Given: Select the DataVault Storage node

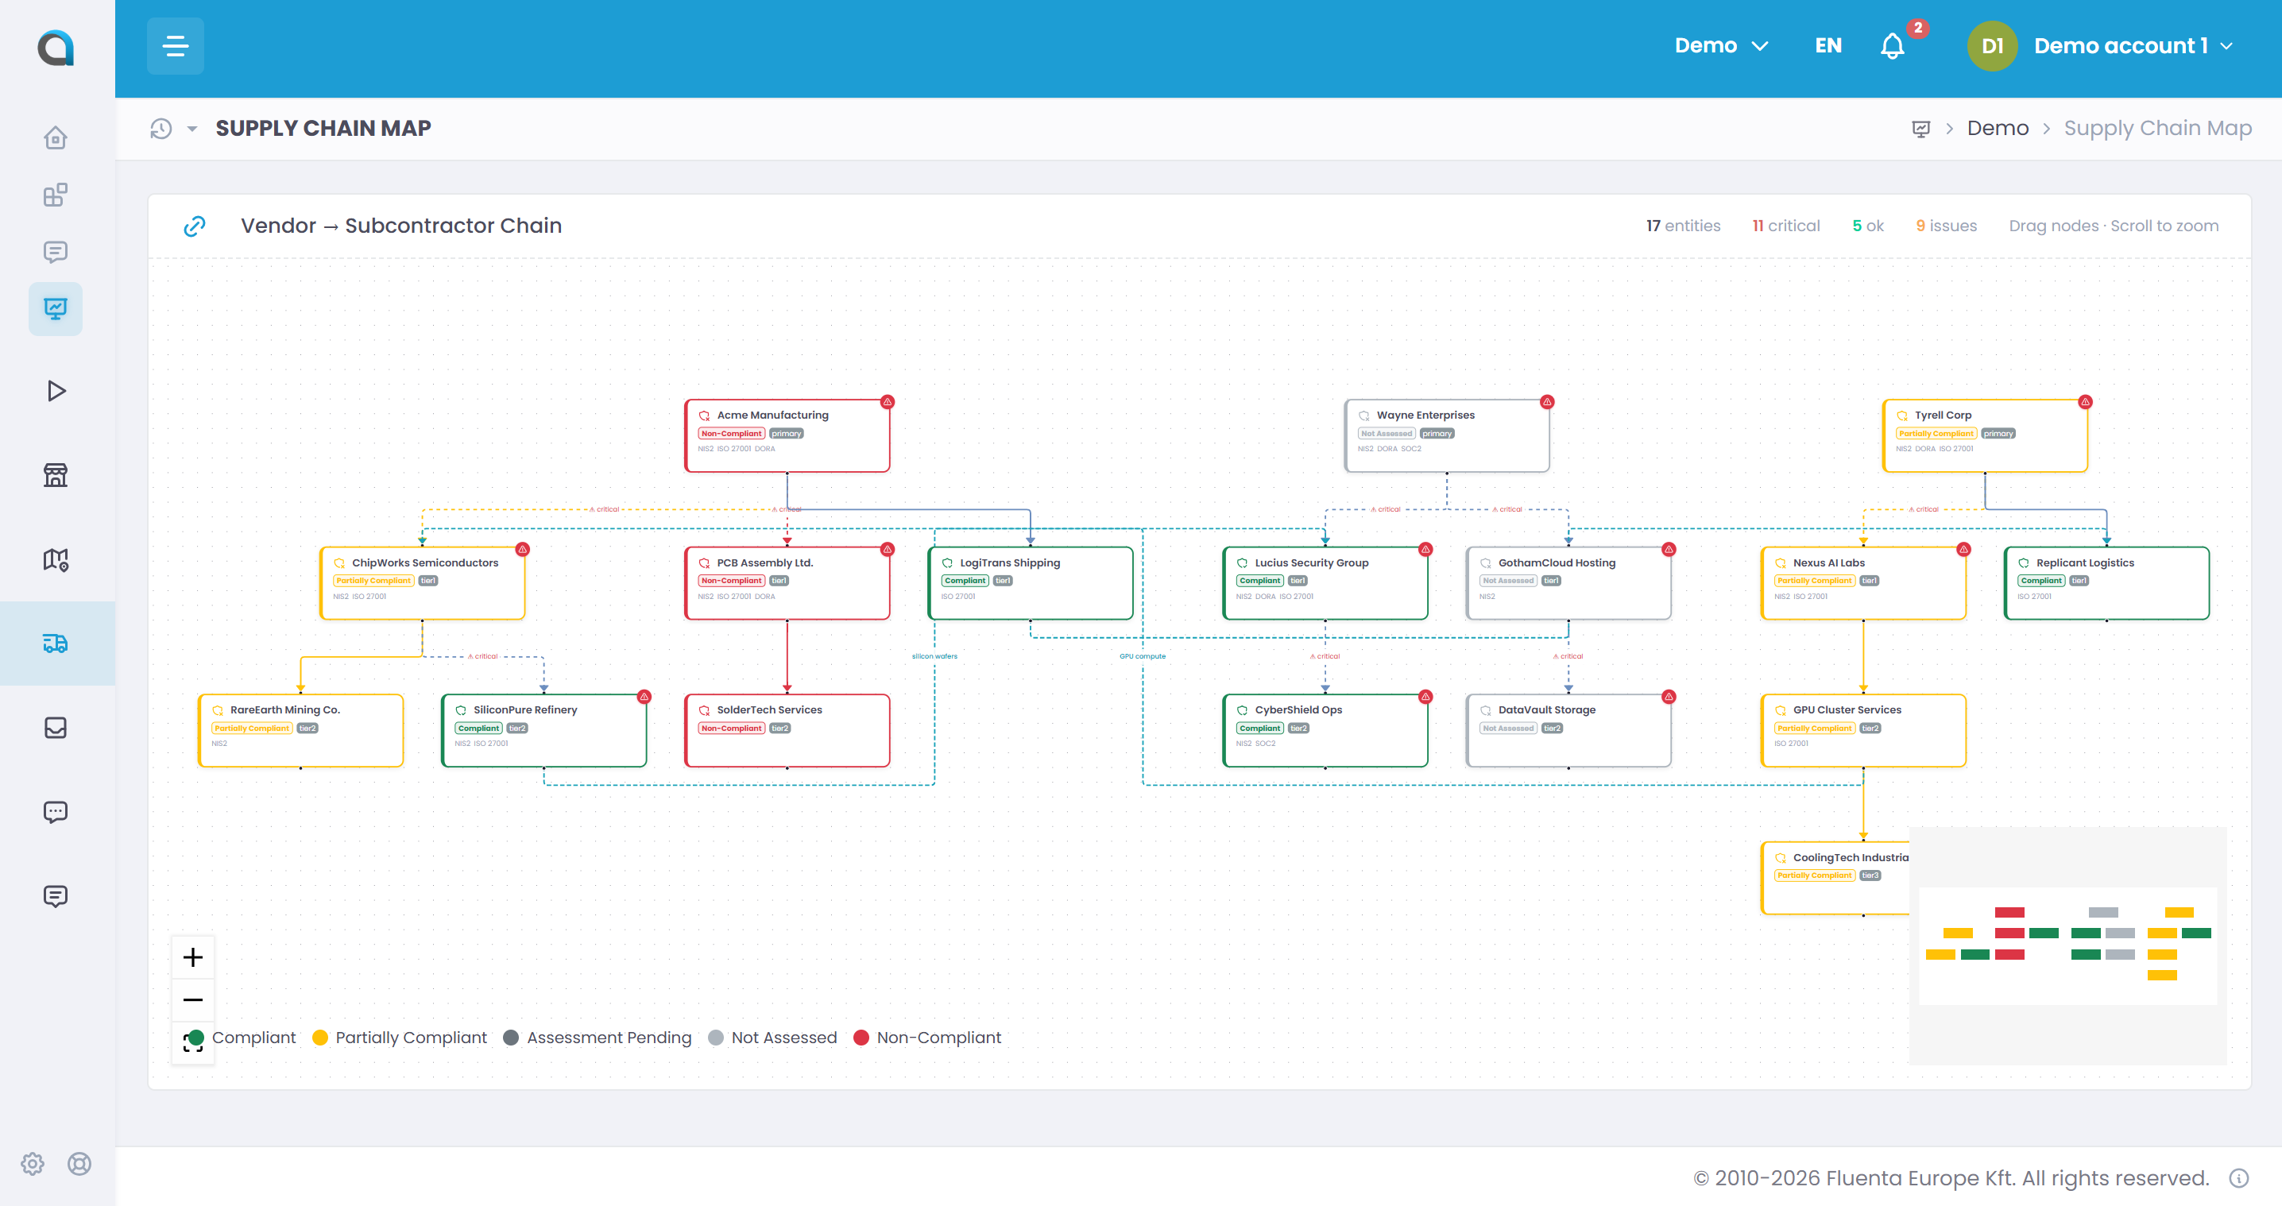Looking at the screenshot, I should [1568, 729].
